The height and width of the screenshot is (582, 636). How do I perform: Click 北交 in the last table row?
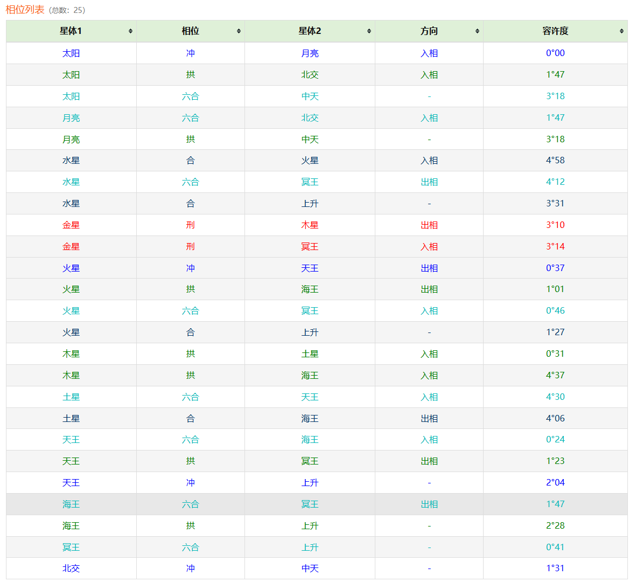pyautogui.click(x=71, y=569)
